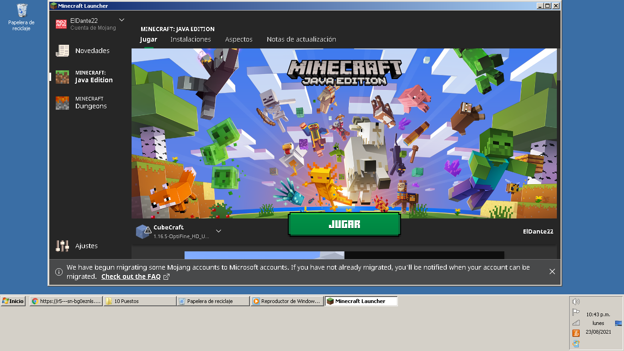Open the Action Center flag tray icon
The width and height of the screenshot is (624, 351).
tap(576, 312)
